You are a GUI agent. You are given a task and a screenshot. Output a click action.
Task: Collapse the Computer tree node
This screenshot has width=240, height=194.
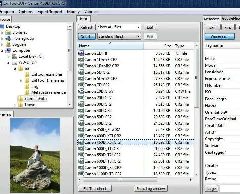(2, 51)
